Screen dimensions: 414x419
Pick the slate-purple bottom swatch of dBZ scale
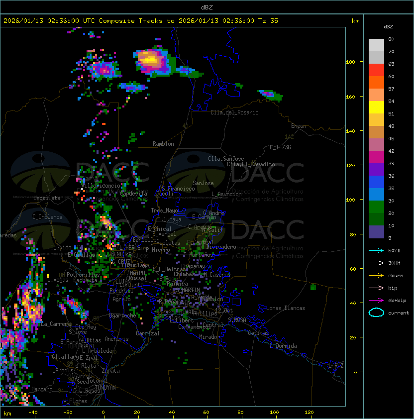(x=376, y=232)
